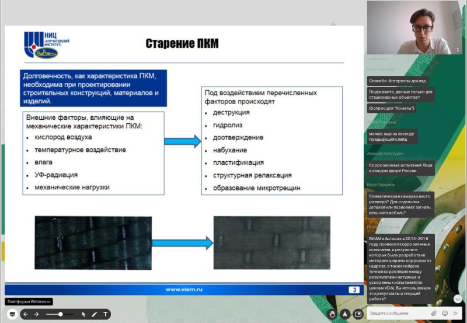Click chat message 'можно еще на секунду предыдущий слайд'
This screenshot has width=467, height=323.
[x=392, y=137]
